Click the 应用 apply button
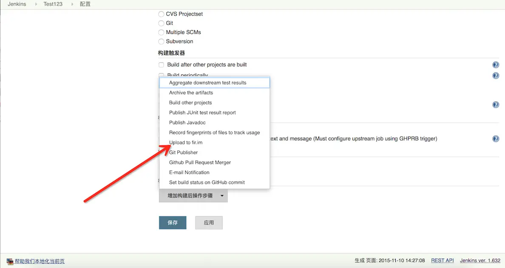This screenshot has height=268, width=505. pos(209,222)
